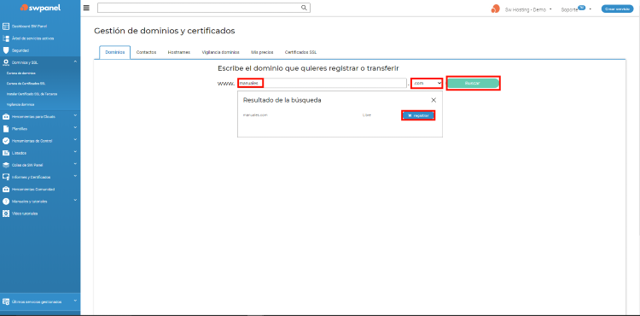Screen dimensions: 640x316
Task: Collapse the Dominios y SSL menu
Action: [75, 61]
